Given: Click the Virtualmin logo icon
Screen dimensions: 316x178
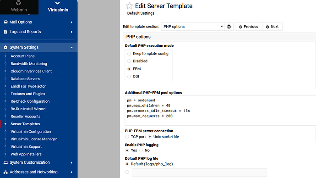Looking at the screenshot, I should click(58, 3).
